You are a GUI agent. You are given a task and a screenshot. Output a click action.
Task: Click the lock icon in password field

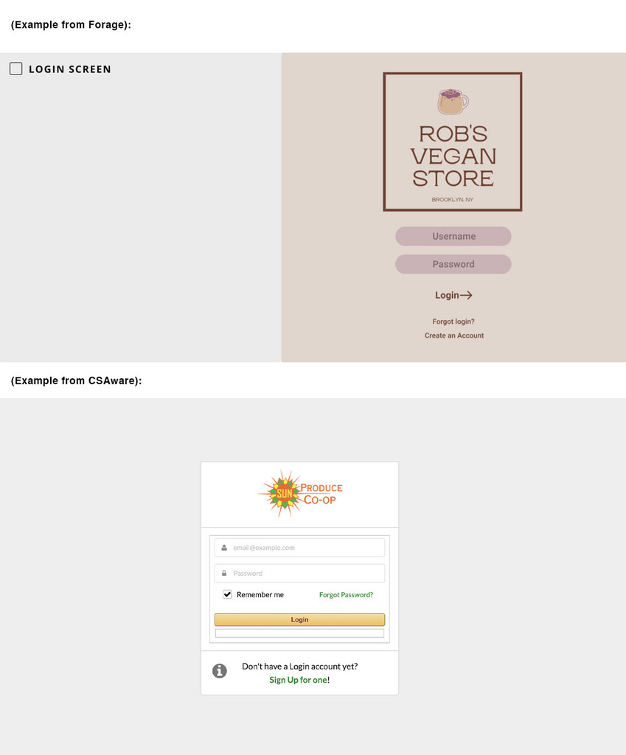pos(224,574)
